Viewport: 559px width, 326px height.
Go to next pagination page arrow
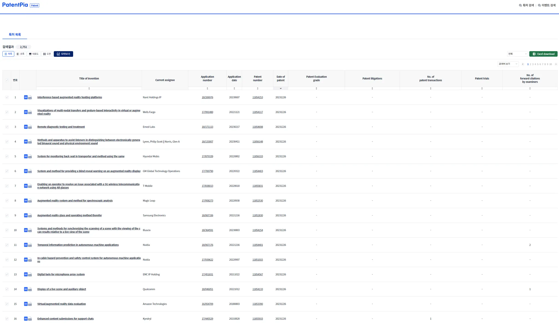pos(556,64)
